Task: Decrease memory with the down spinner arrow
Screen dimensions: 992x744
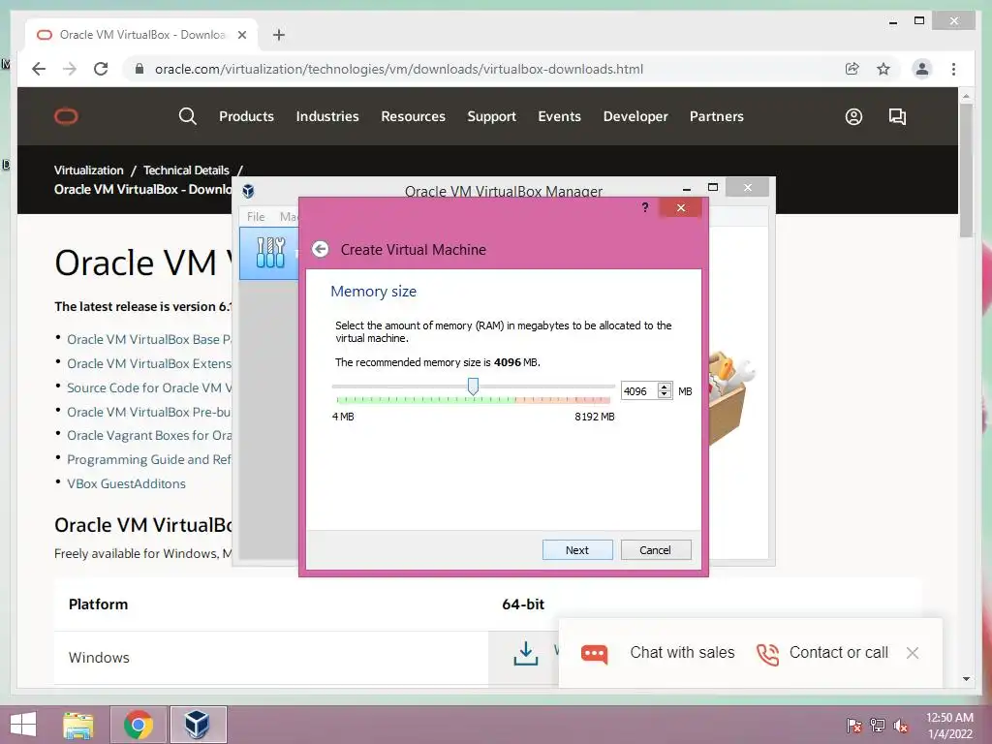Action: coord(665,395)
